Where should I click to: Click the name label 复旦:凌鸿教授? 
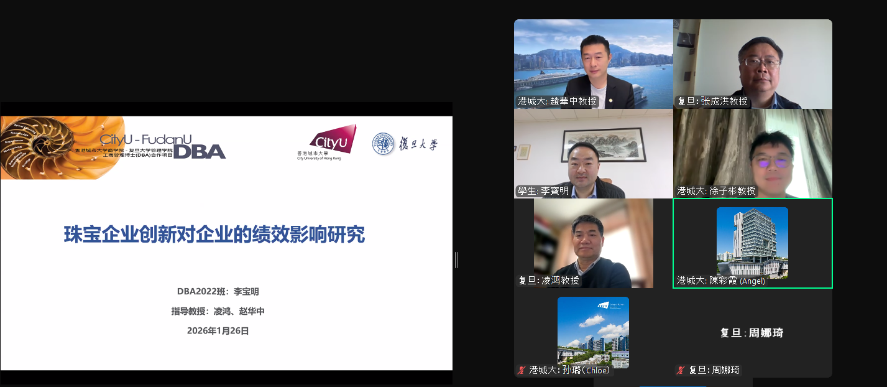click(548, 279)
